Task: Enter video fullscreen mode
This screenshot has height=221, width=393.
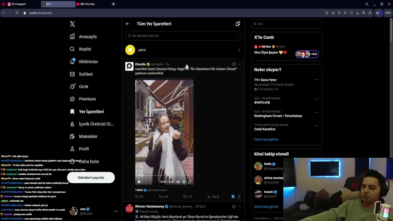Action: tap(189, 182)
